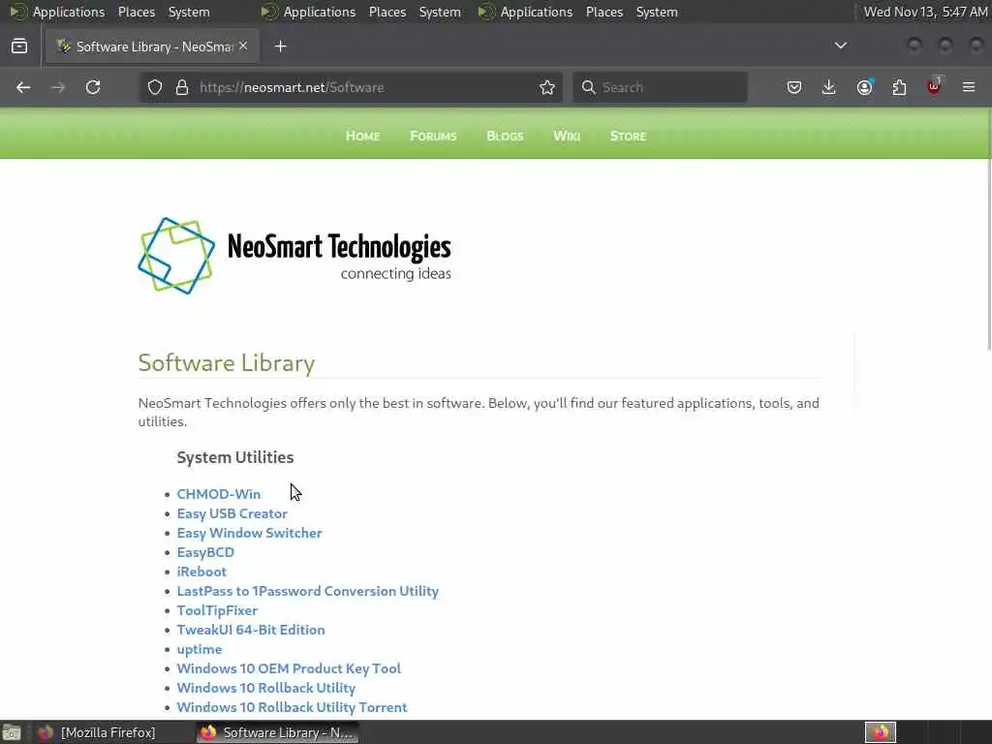This screenshot has height=744, width=992.
Task: Save page to Pocket
Action: [794, 87]
